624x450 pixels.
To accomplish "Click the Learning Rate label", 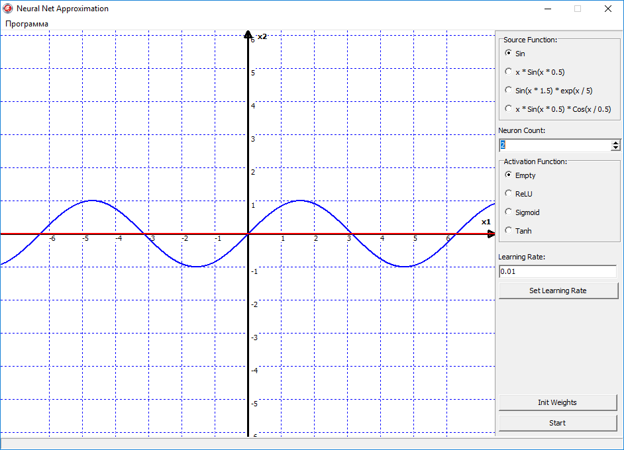I will 522,257.
